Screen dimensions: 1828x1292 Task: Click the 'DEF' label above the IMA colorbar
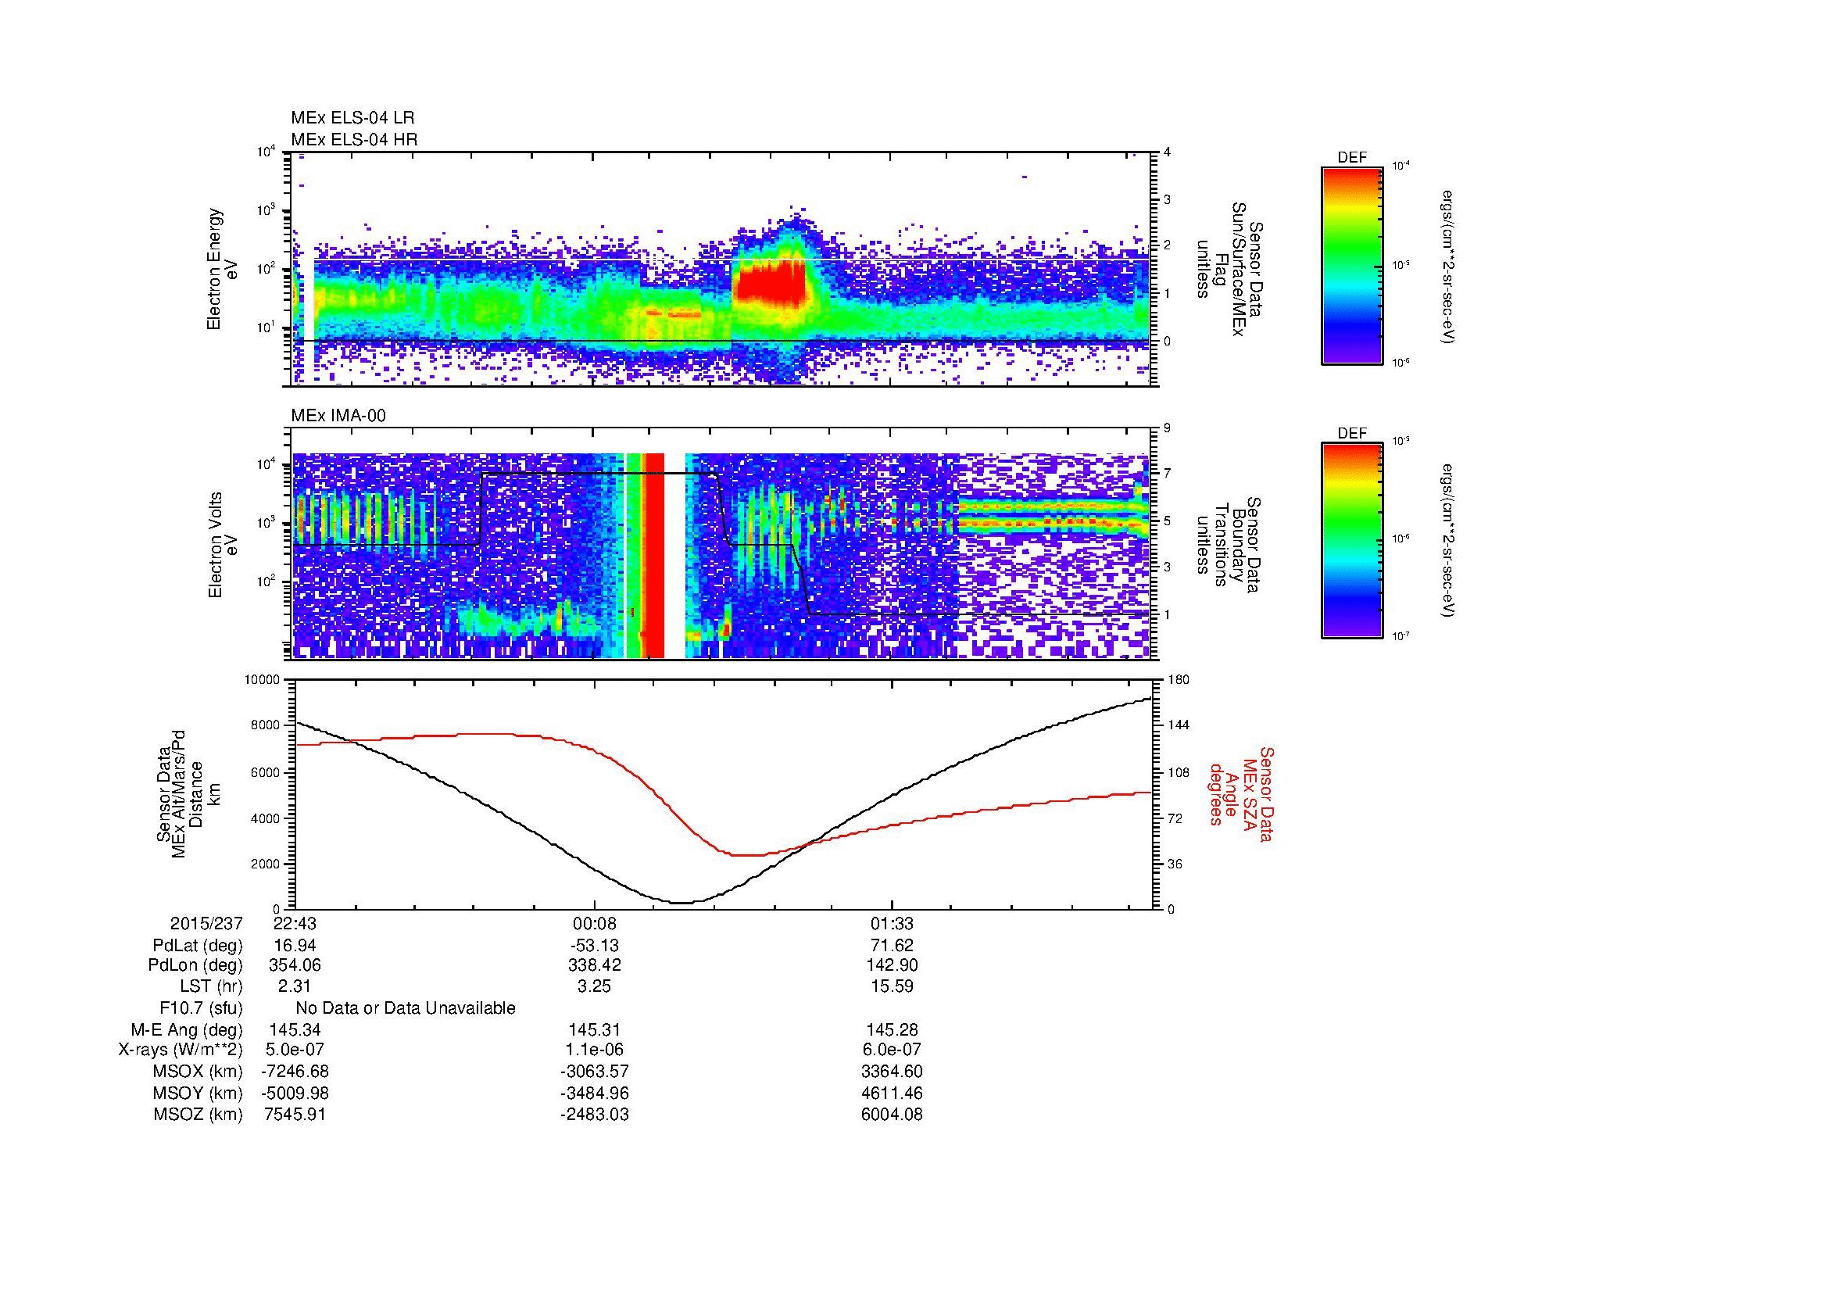click(x=1352, y=434)
